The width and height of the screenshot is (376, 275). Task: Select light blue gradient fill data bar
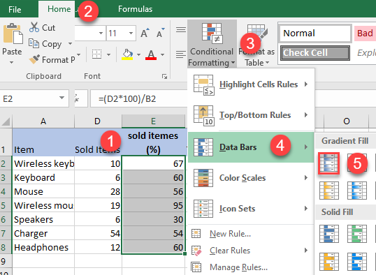click(x=357, y=191)
